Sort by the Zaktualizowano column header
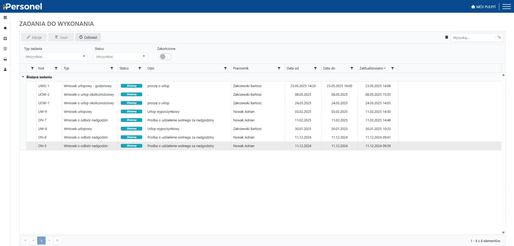The width and height of the screenshot is (514, 246). 371,68
